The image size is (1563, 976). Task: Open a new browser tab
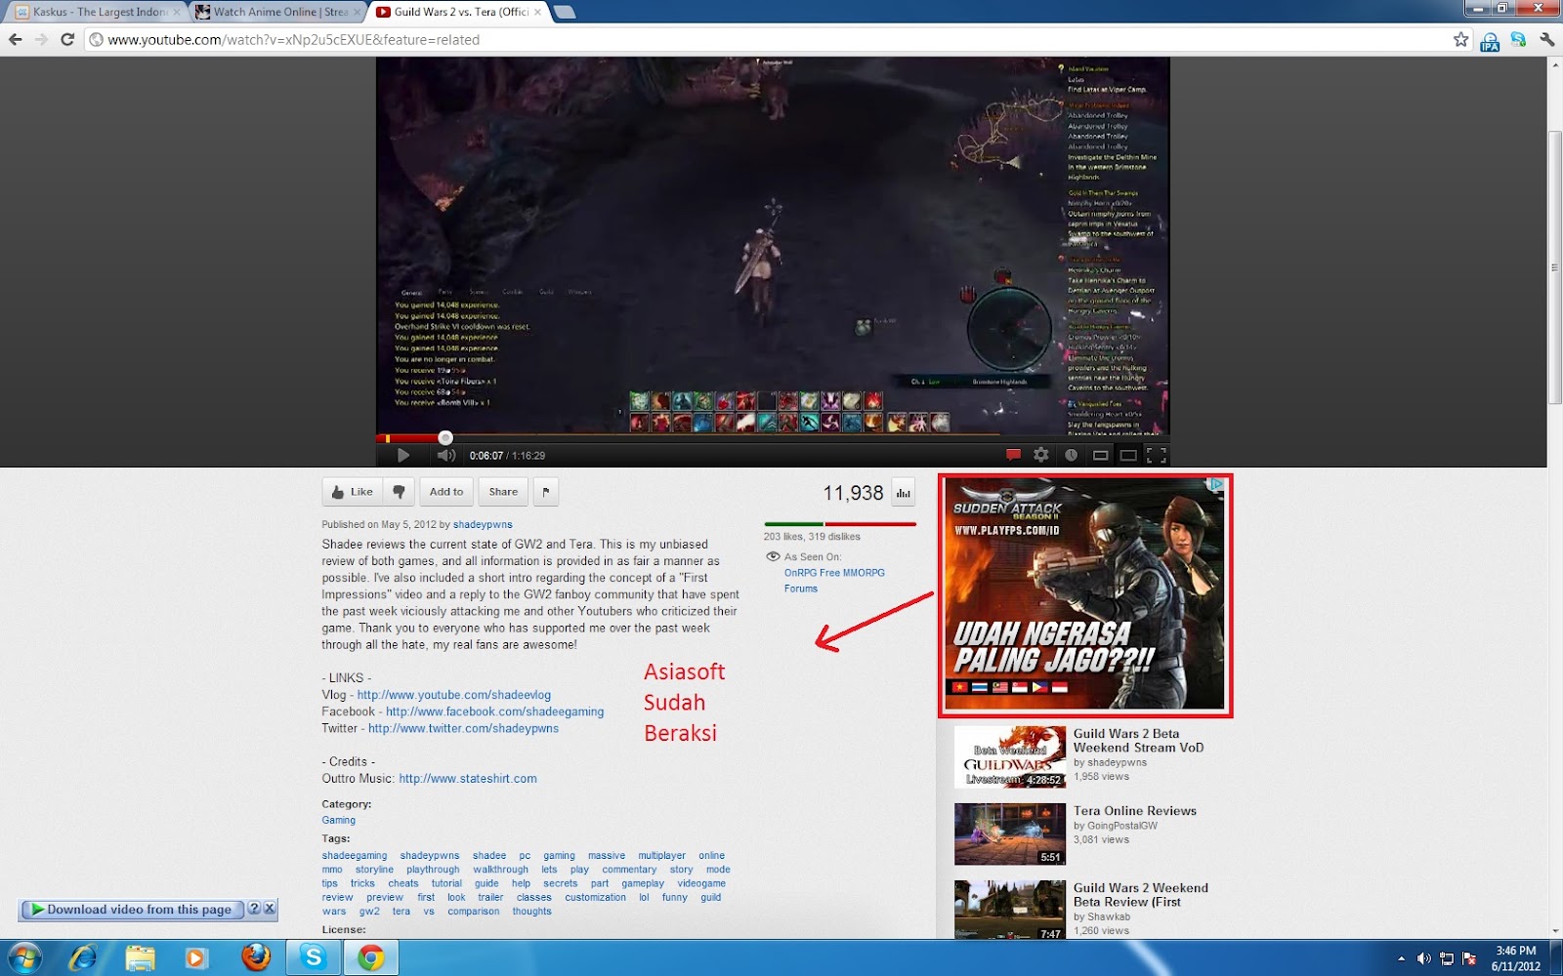click(x=565, y=12)
